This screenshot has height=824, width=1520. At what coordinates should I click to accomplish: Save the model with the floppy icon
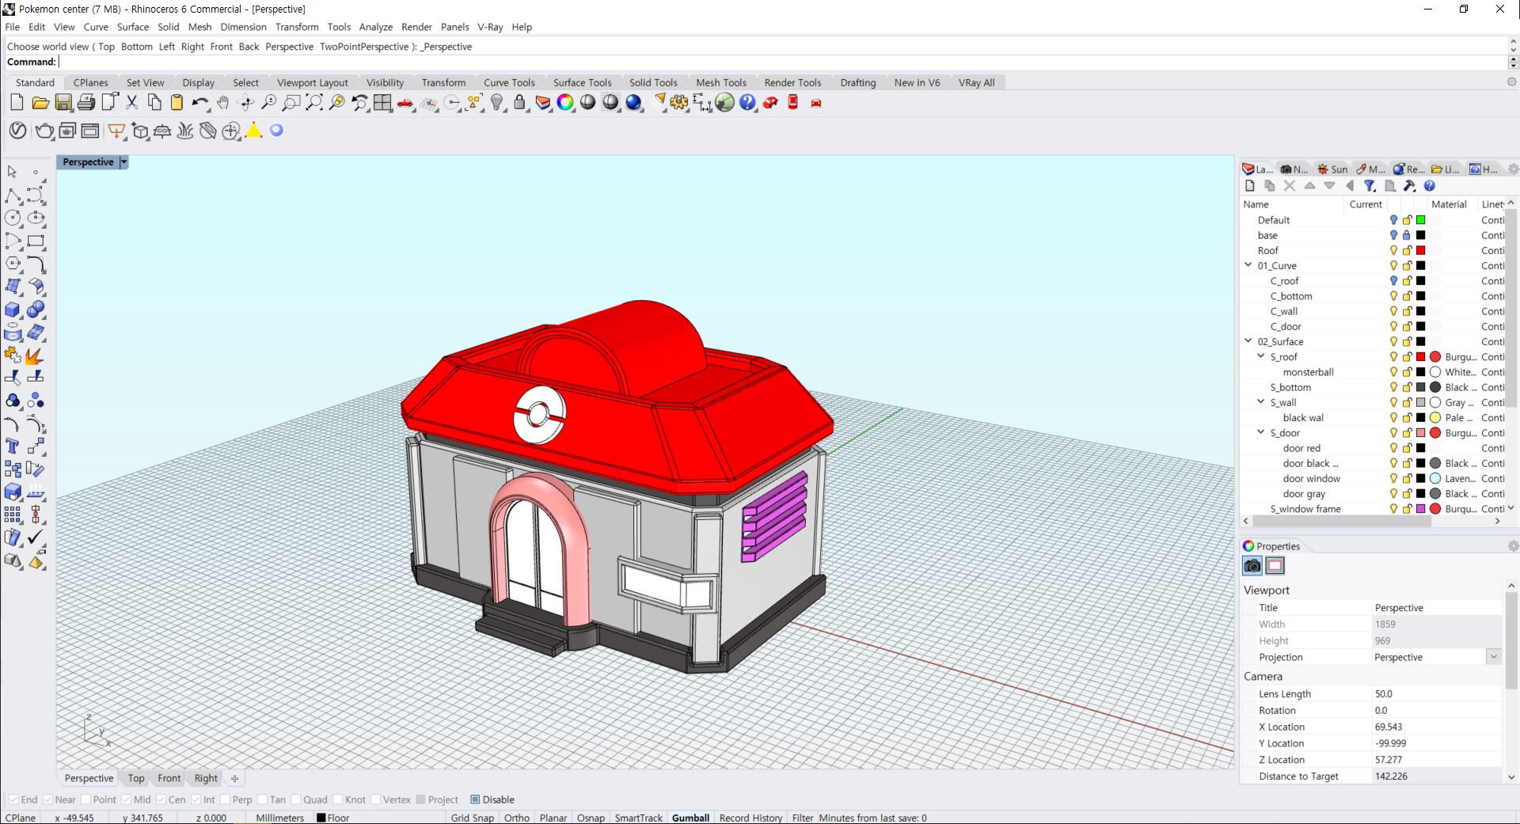[63, 102]
